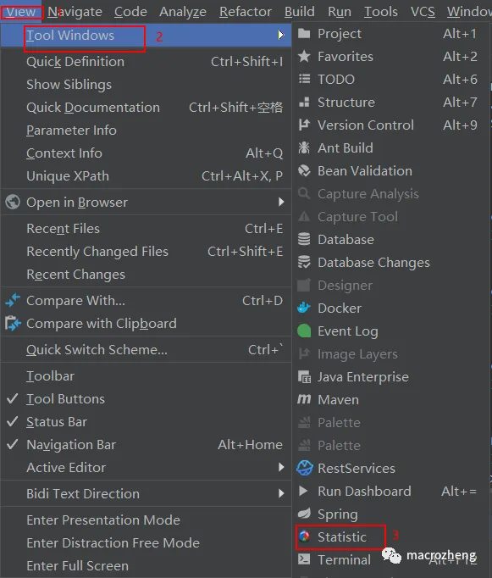492x578 pixels.
Task: Select the Ant Build bug icon
Action: tap(304, 147)
